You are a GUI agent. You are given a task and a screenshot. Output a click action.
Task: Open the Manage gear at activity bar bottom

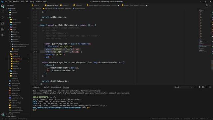(3, 115)
